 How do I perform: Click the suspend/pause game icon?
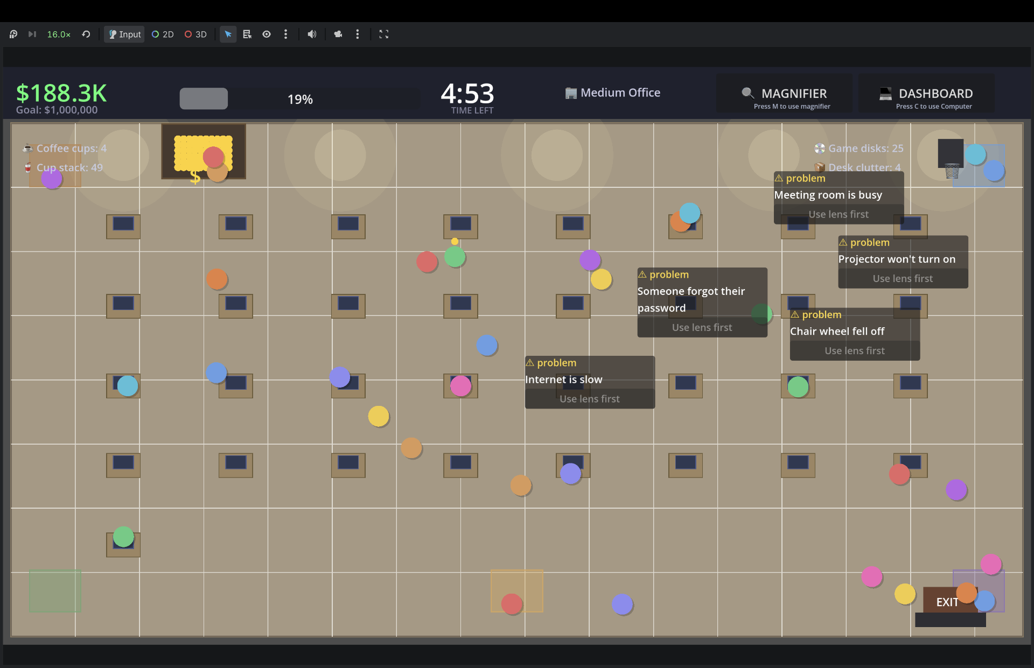tap(13, 34)
